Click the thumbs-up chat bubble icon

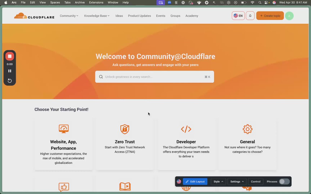(x=64, y=187)
